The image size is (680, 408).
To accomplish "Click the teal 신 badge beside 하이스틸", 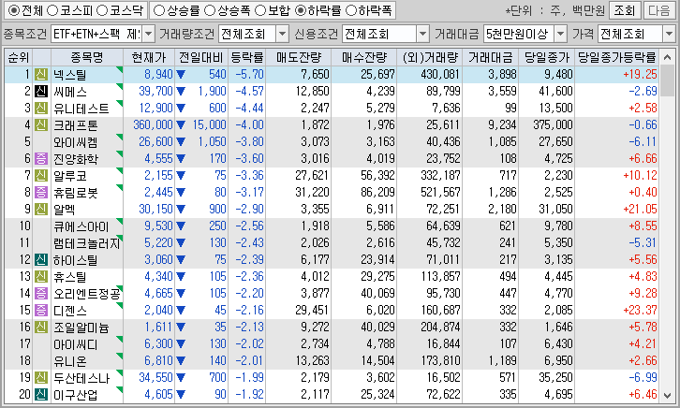I will click(41, 260).
